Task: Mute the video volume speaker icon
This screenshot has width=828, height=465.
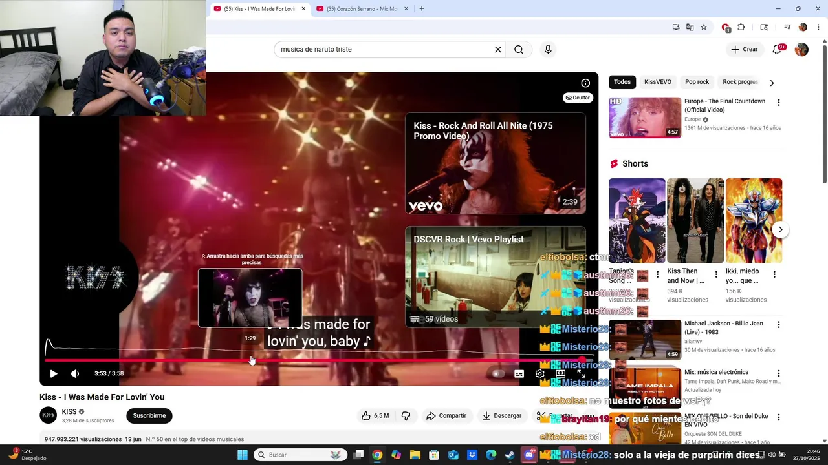Action: tap(75, 373)
